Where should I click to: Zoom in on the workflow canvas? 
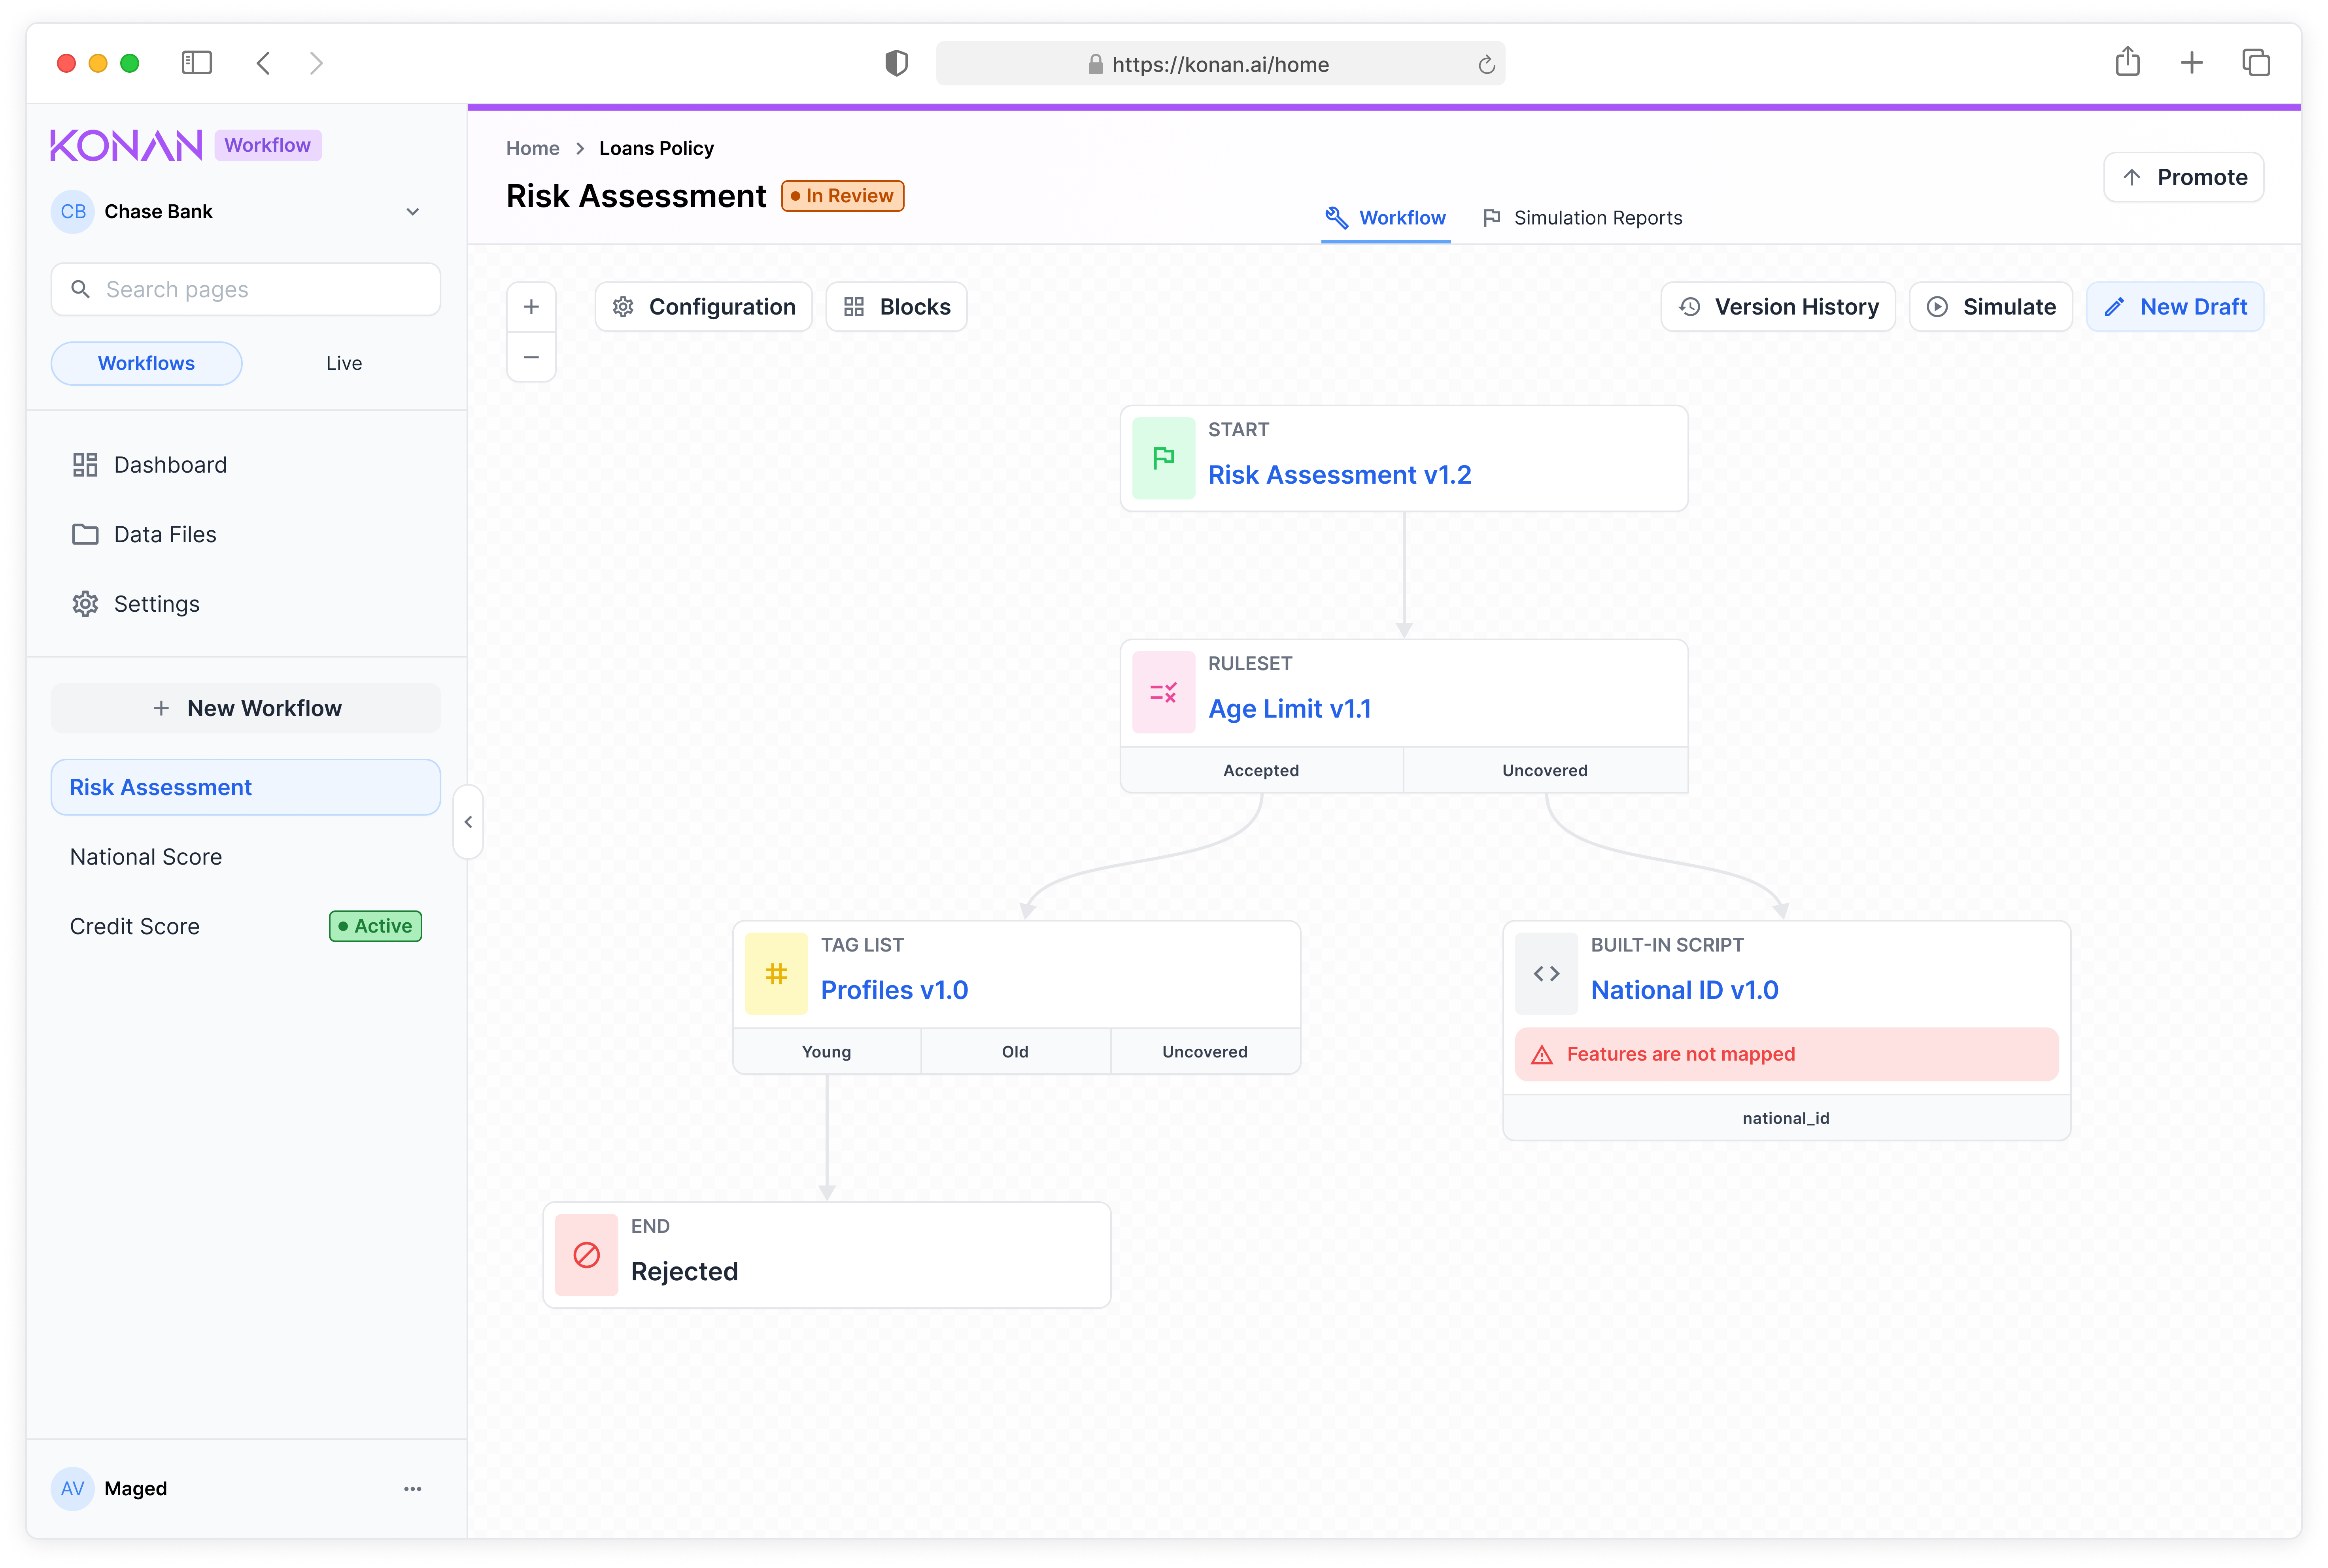click(x=531, y=306)
